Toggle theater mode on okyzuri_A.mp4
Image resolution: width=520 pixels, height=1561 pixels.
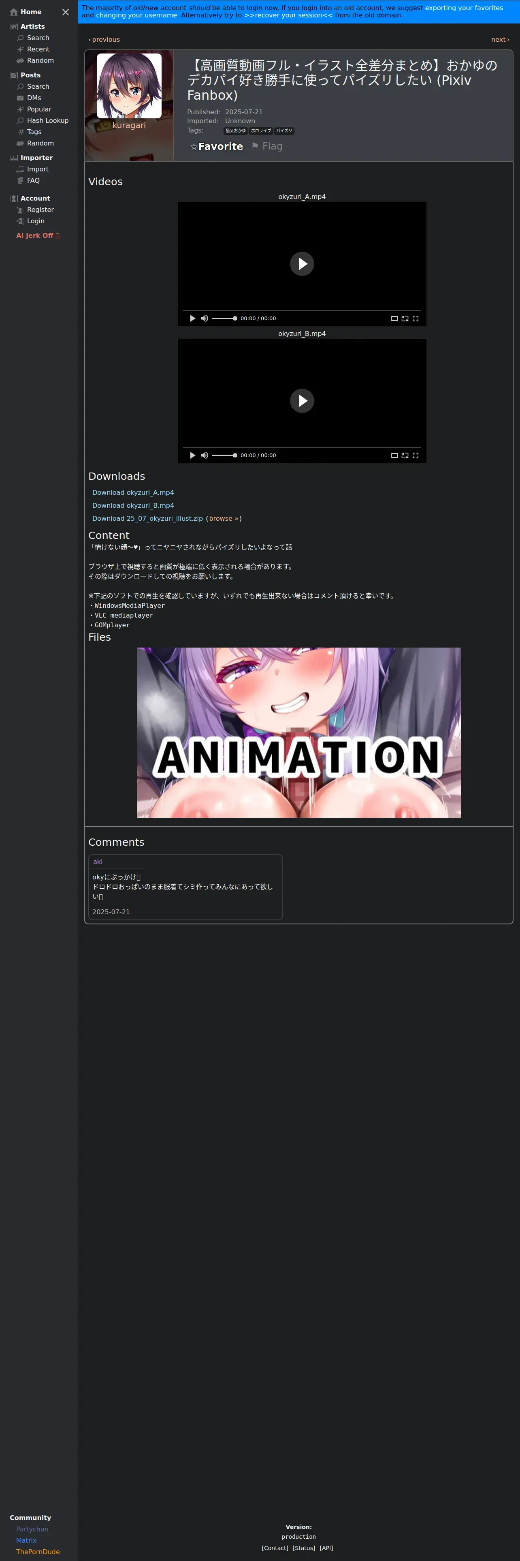394,318
